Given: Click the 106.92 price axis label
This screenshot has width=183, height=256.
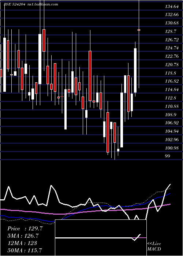Looking at the screenshot, I should 172,123.
